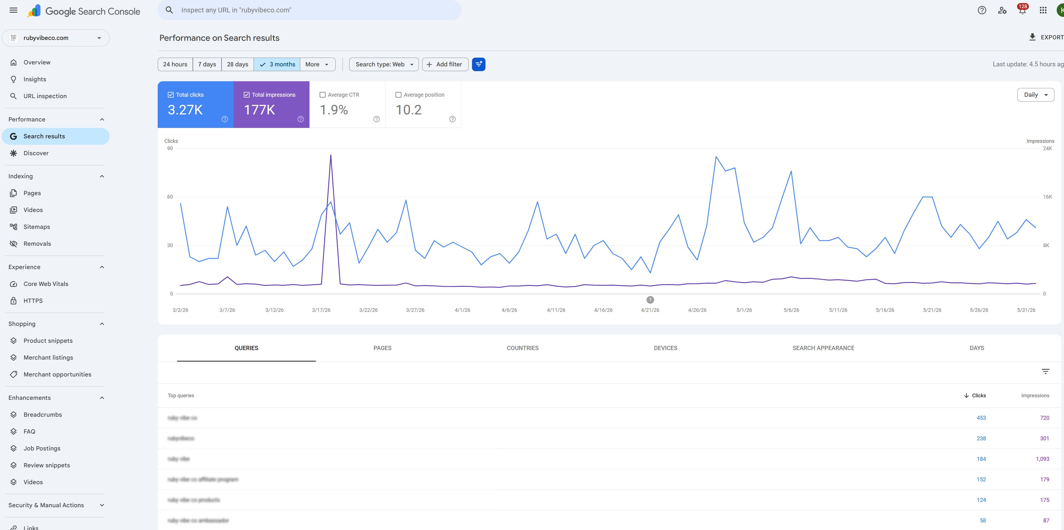The height and width of the screenshot is (530, 1064).
Task: Switch to the DAYS tab
Action: tap(977, 348)
